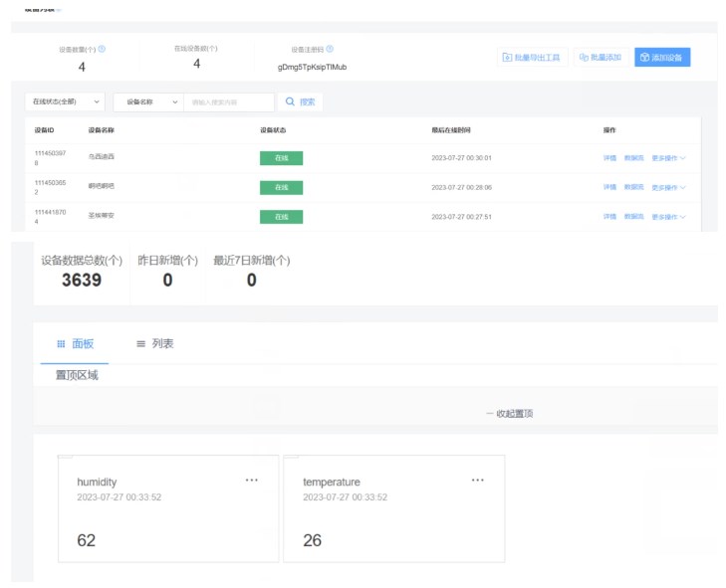Open the three-dot menu on humidity card
726x588 pixels.
pos(251,481)
